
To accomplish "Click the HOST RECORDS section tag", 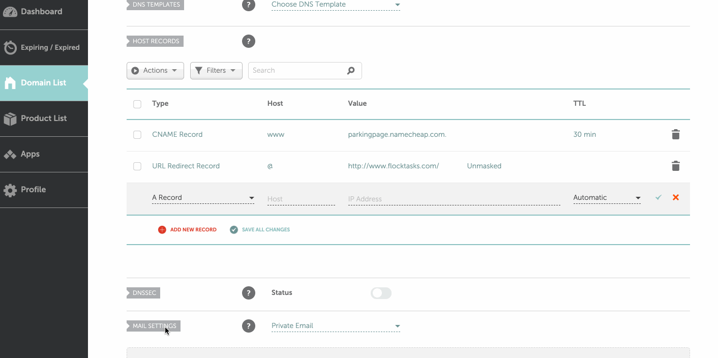I will point(155,41).
